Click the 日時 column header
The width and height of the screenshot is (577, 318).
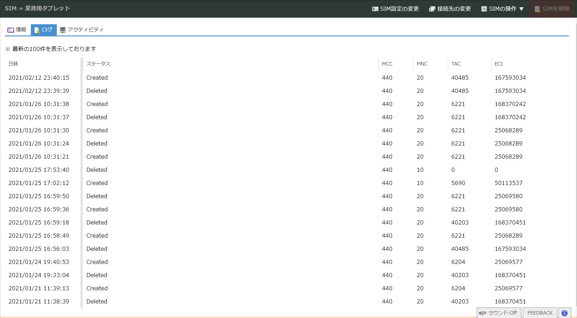click(13, 64)
